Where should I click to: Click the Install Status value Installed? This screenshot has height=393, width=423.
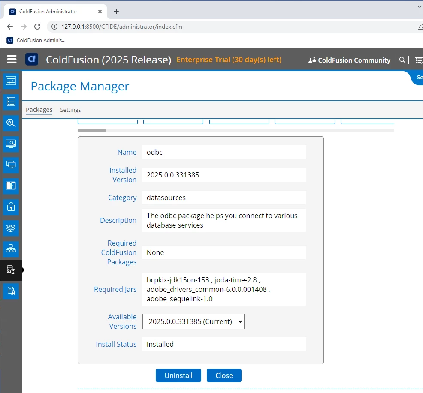click(224, 344)
